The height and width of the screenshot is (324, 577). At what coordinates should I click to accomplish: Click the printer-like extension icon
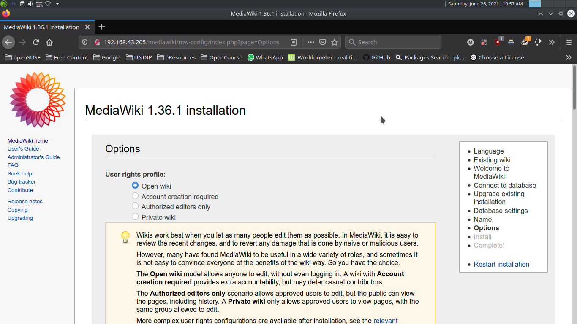pos(512,42)
